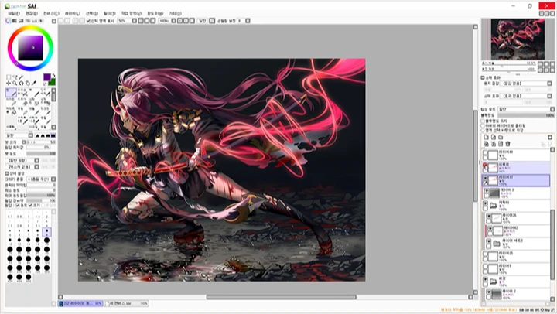
Task: Click the merge down layer icon
Action: point(494,144)
